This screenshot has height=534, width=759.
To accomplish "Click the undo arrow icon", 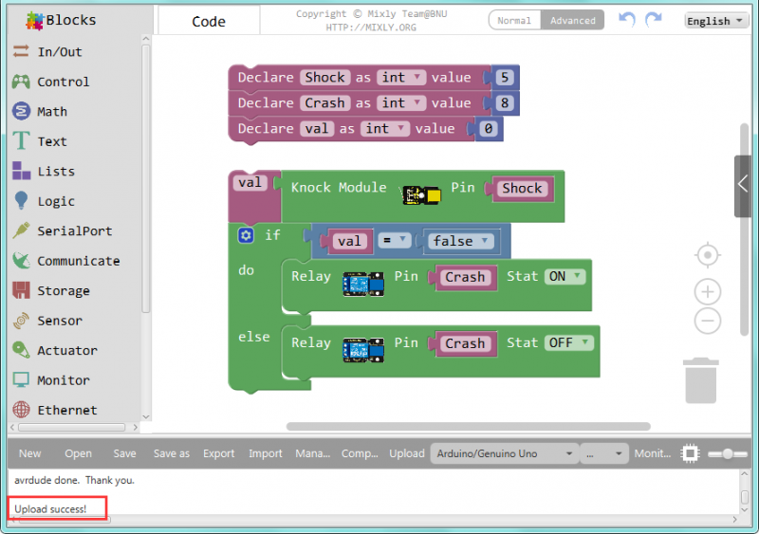I will click(x=627, y=20).
